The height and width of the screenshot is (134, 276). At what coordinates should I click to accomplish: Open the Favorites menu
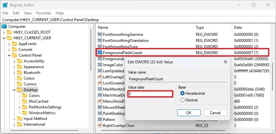[x=43, y=13]
